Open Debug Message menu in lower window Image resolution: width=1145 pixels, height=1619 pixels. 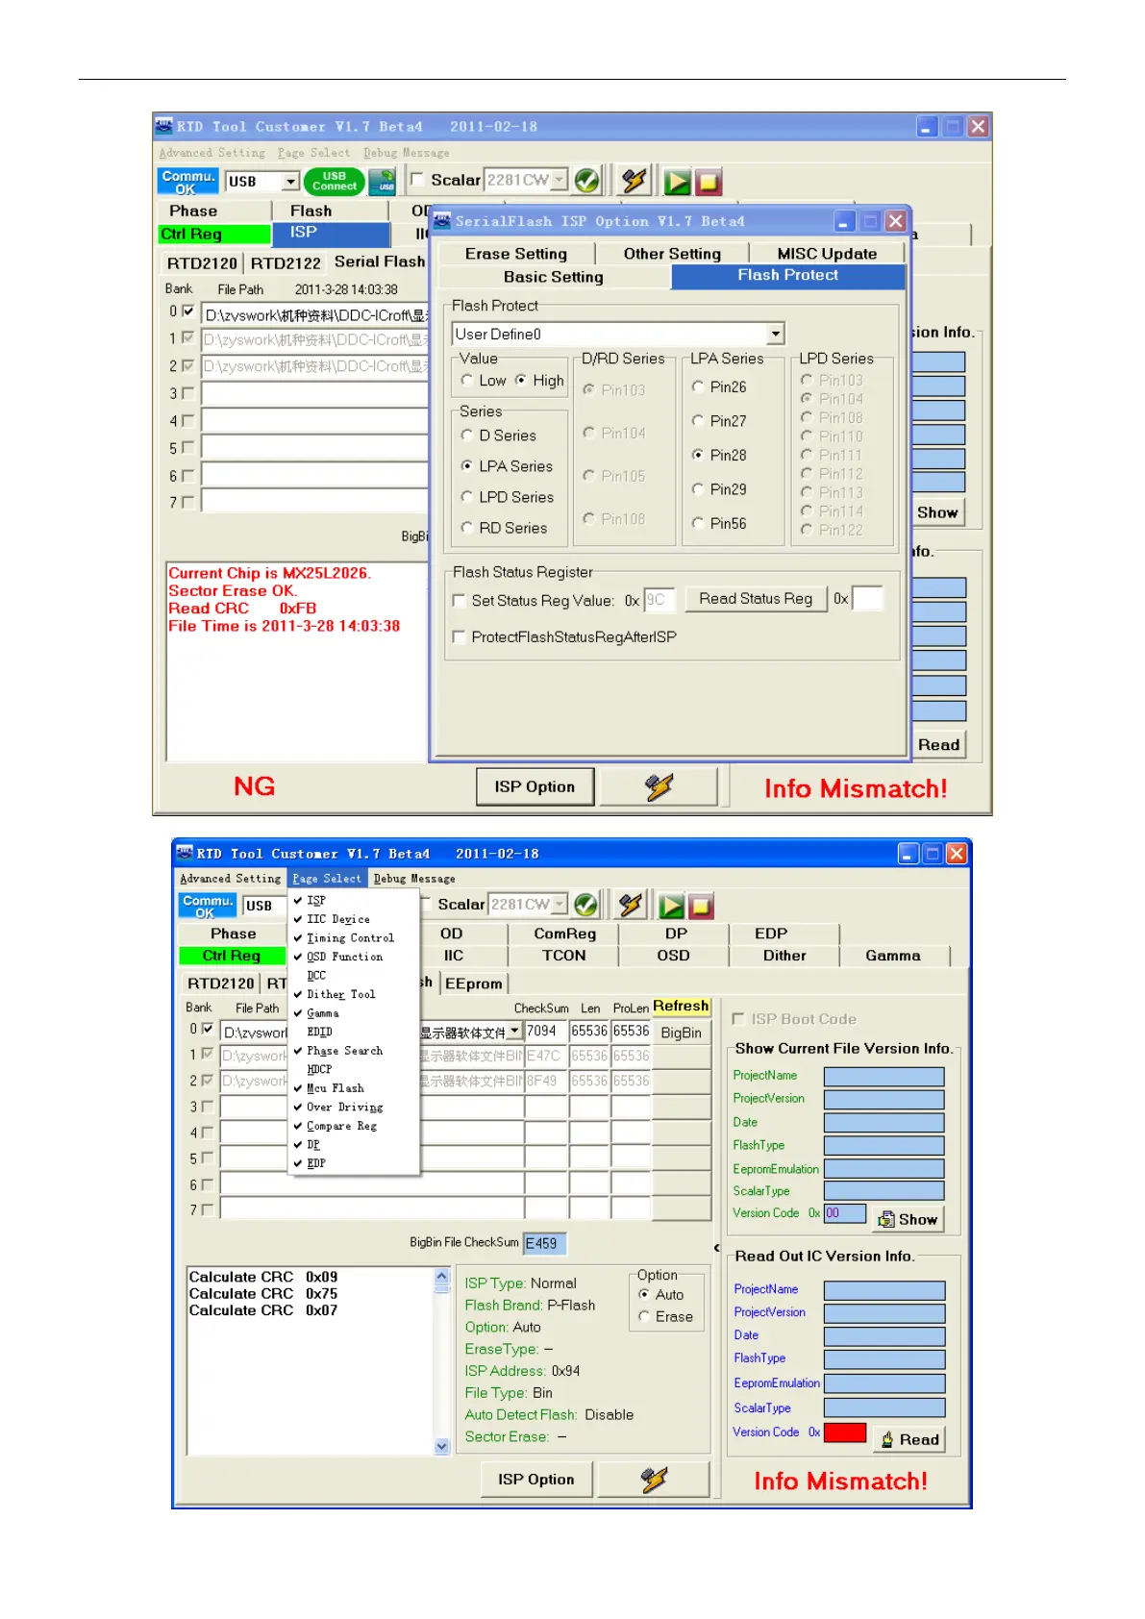(414, 879)
